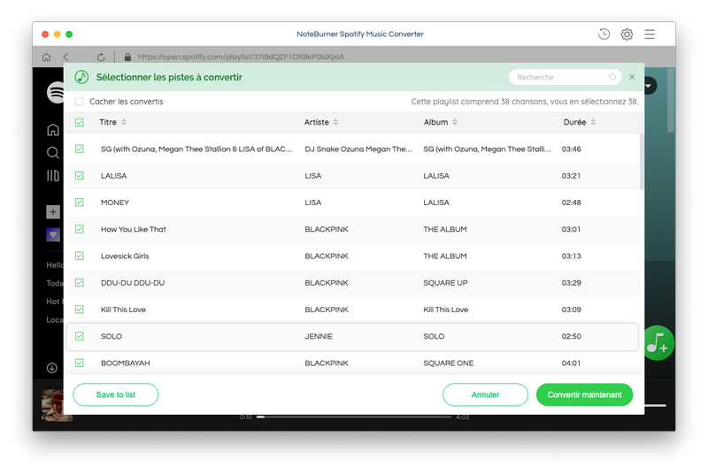708x474 pixels.
Task: Click the Spotify install app download icon
Action: coord(52,368)
